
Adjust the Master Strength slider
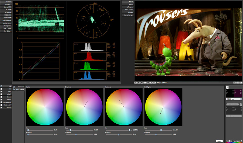(40, 134)
